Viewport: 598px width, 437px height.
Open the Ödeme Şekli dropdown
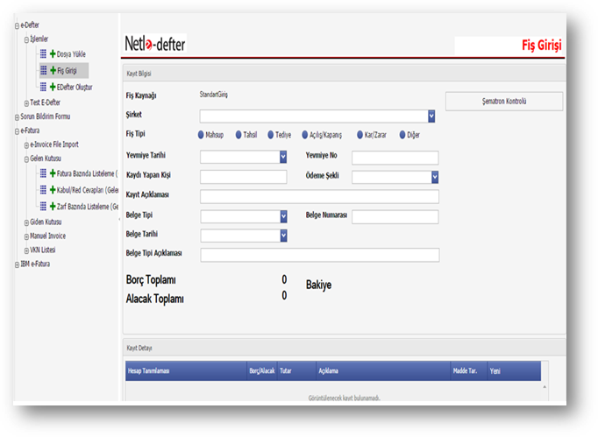pos(435,177)
